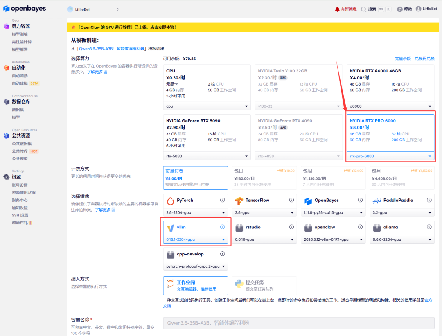Show info for the openclaw image
This screenshot has width=442, height=336.
pos(360,227)
